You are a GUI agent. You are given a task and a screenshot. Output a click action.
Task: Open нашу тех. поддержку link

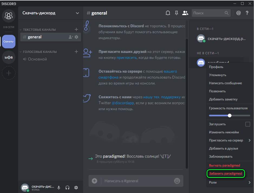pyautogui.click(x=162, y=97)
